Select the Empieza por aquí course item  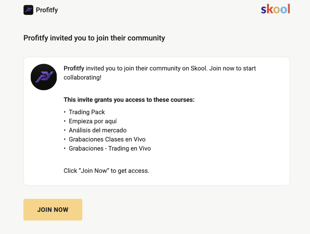(93, 121)
